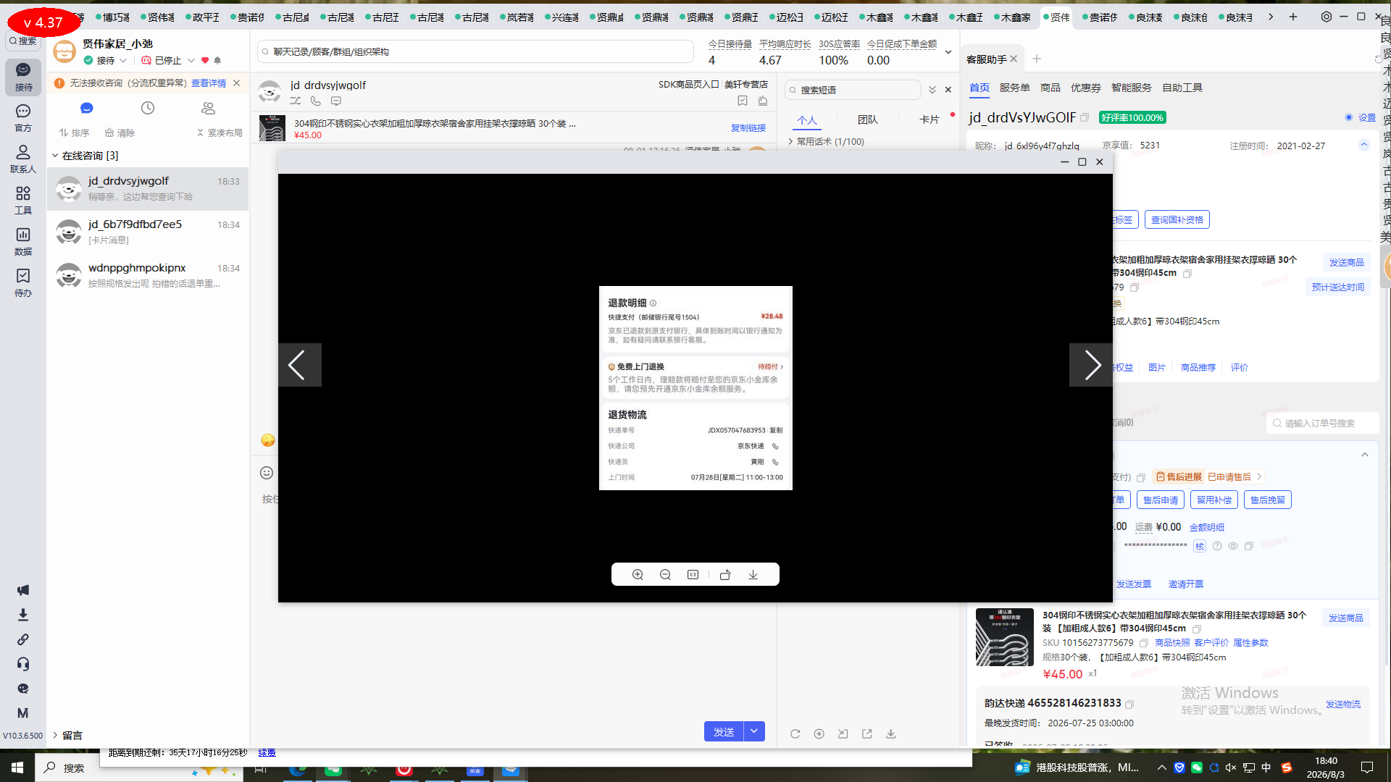
Task: Open the 官方 official messages section
Action: point(23,118)
